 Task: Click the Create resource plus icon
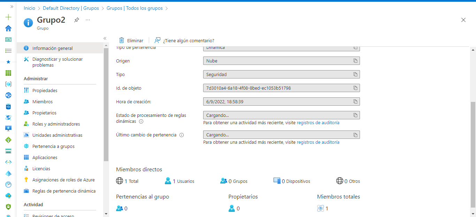tap(8, 17)
